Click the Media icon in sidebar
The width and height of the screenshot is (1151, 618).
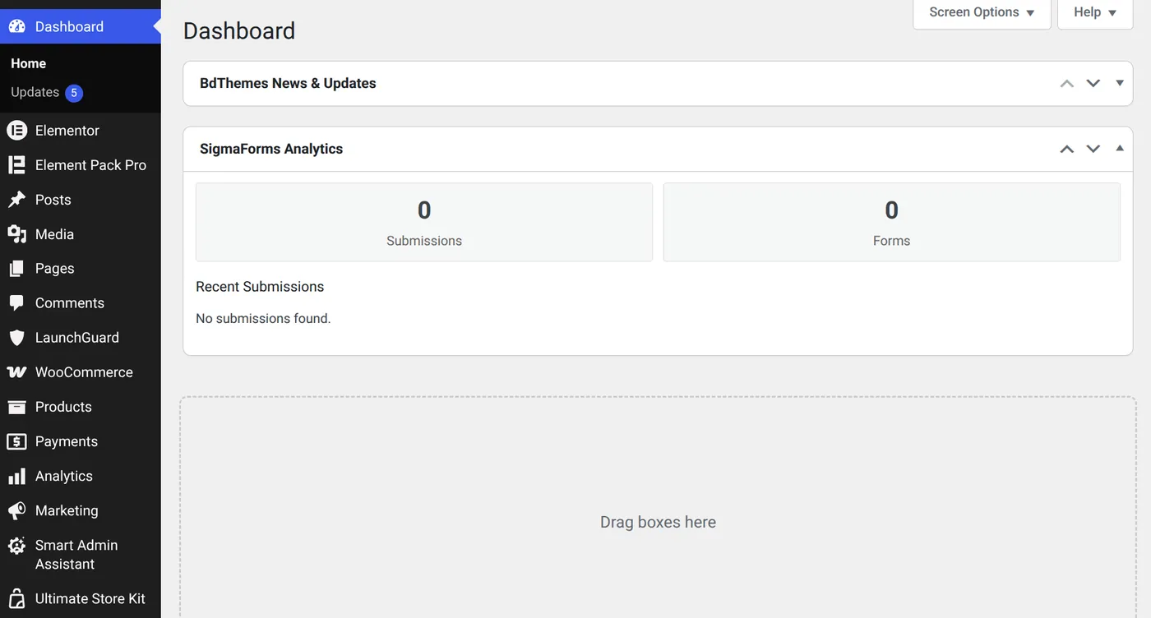[16, 233]
